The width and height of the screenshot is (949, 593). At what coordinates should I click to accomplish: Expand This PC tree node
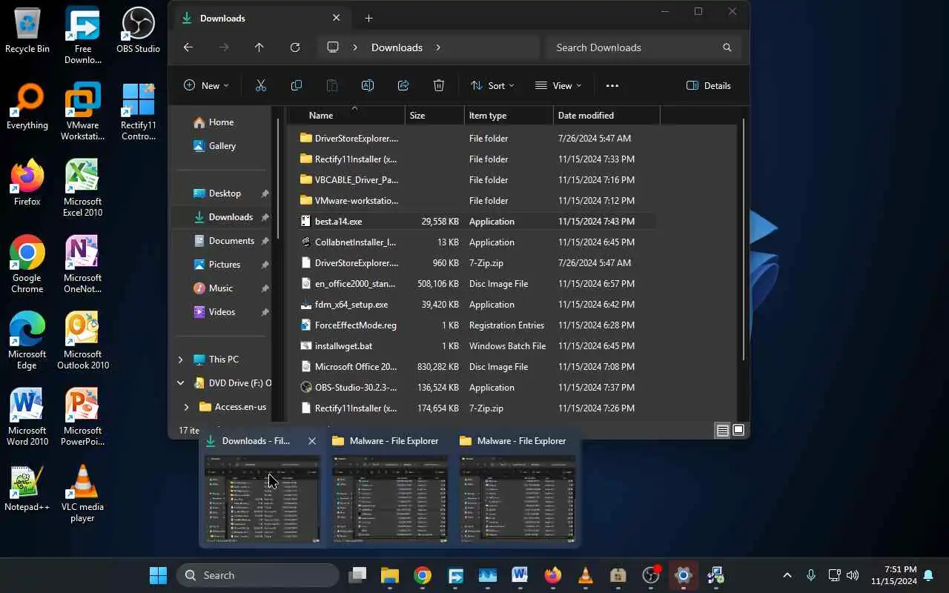click(x=180, y=360)
